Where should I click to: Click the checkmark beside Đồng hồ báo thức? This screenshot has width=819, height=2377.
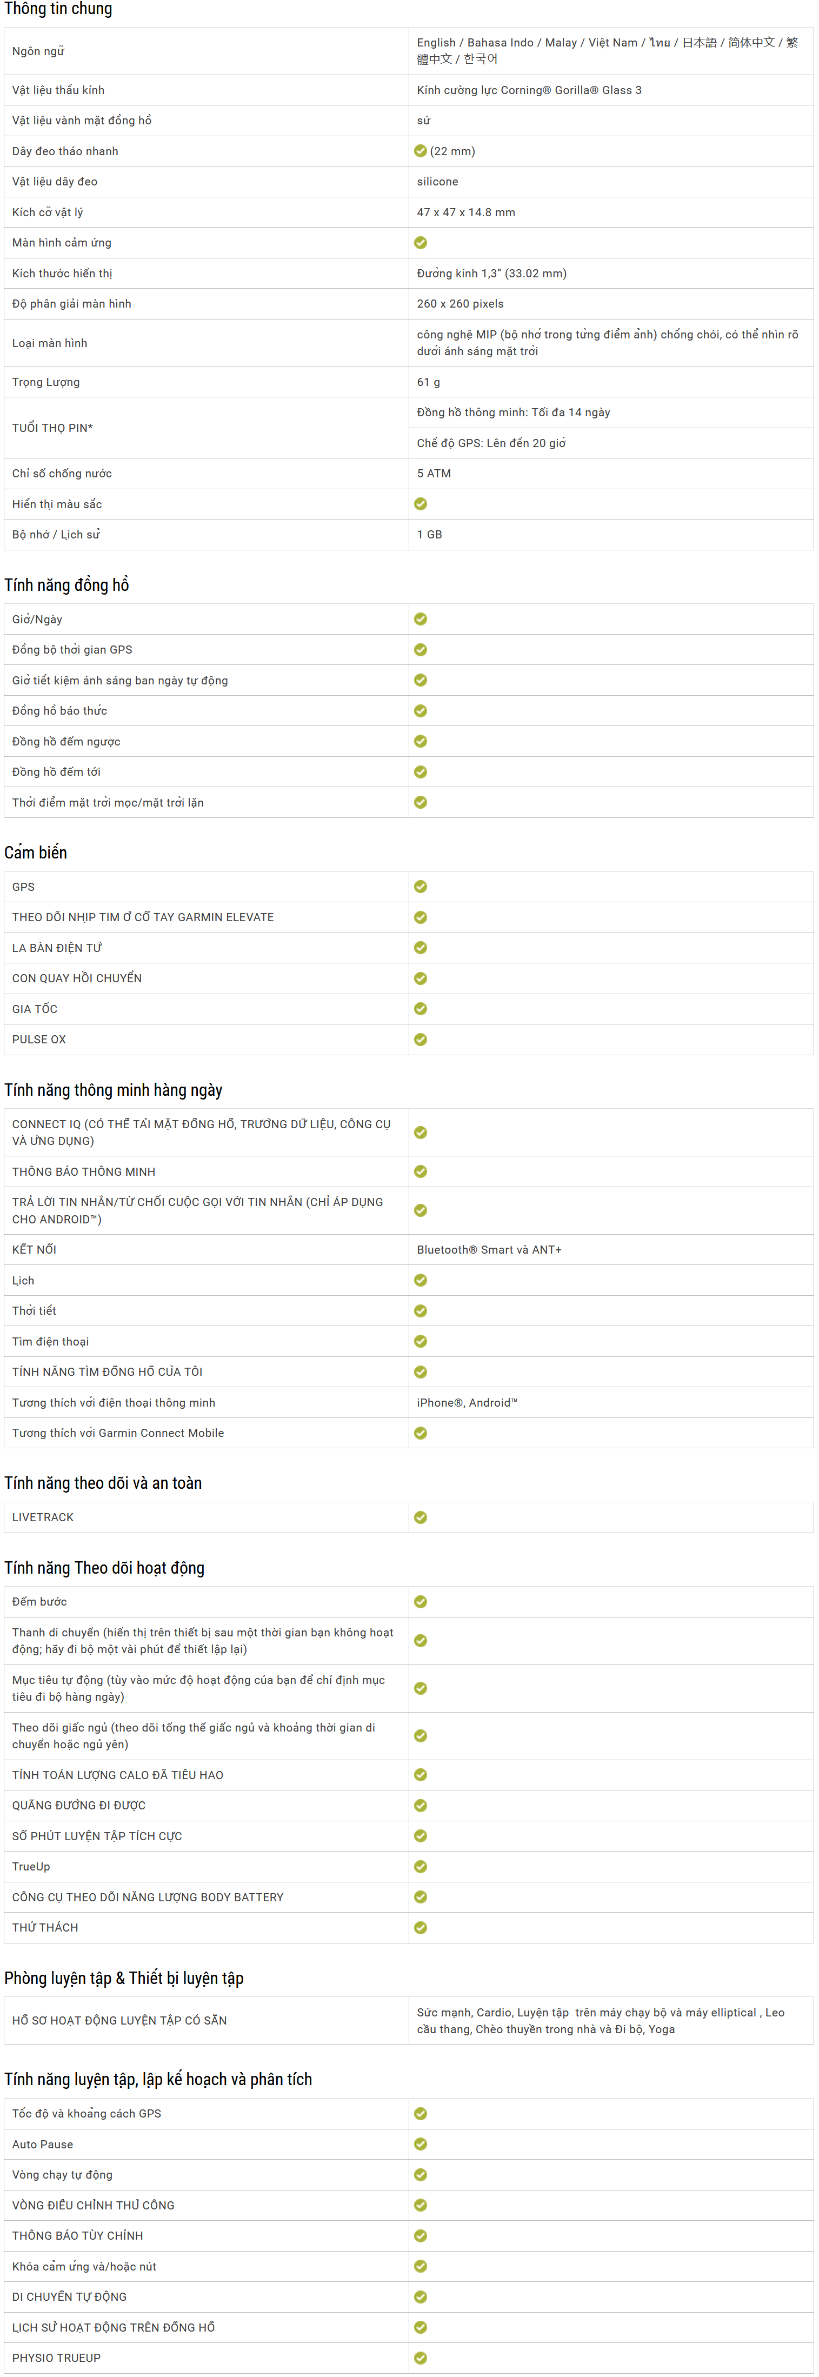coord(421,710)
